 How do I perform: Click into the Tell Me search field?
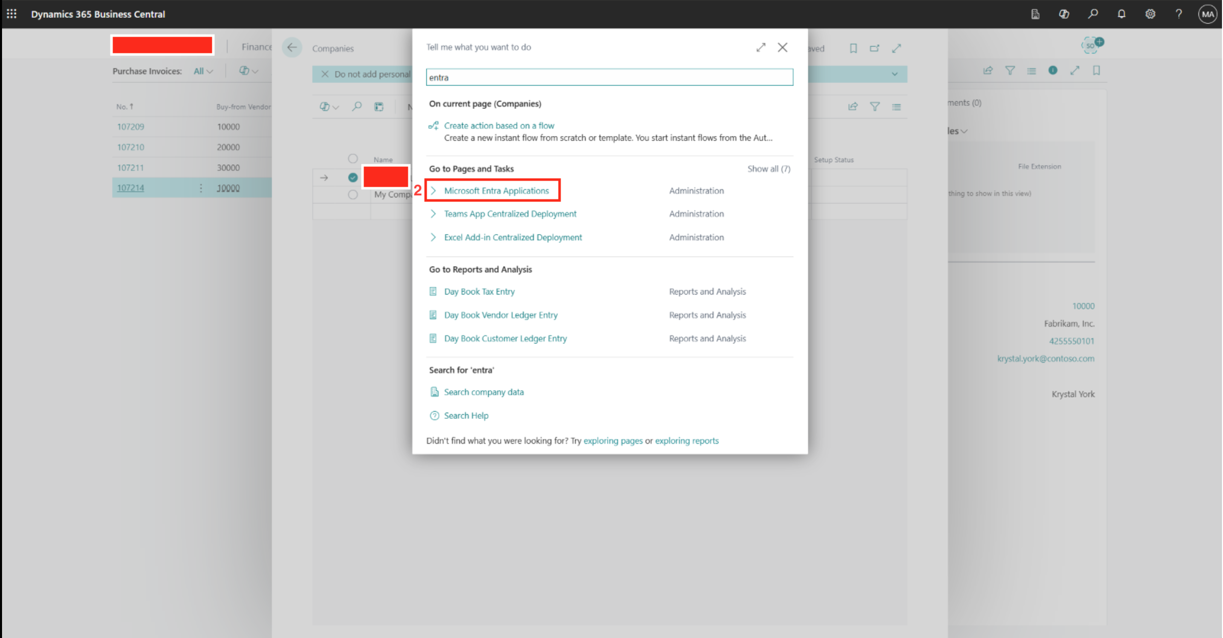(x=609, y=77)
